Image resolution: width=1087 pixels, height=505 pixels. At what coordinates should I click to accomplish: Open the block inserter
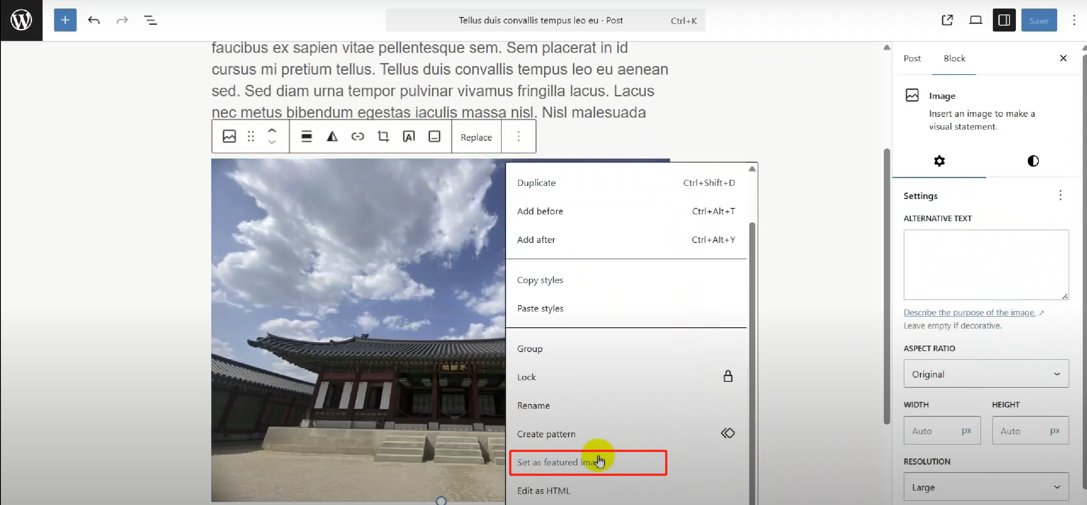pyautogui.click(x=65, y=20)
